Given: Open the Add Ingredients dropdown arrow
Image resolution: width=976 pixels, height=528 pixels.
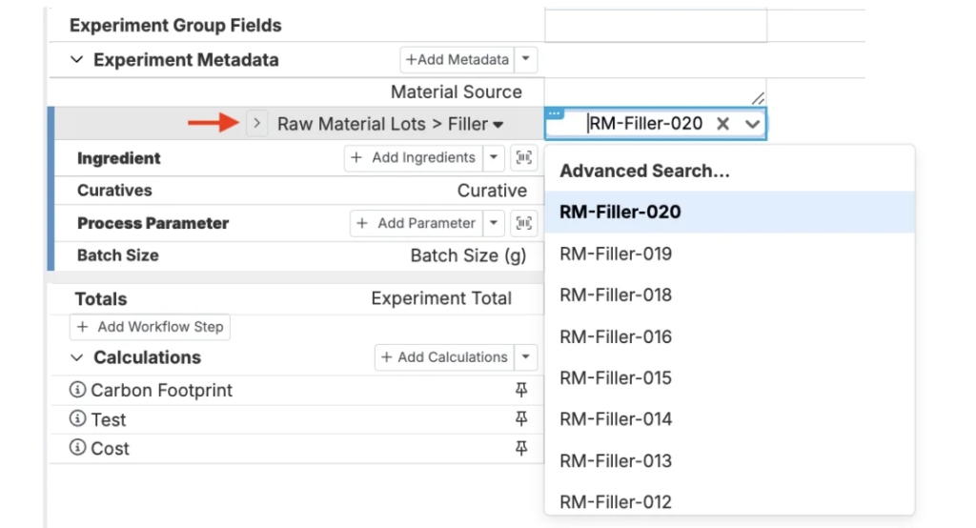Looking at the screenshot, I should (x=494, y=157).
